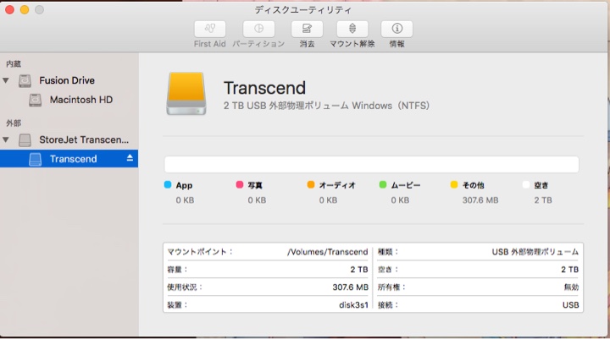The width and height of the screenshot is (610, 339).
Task: Click the 2 TB 容量 table value
Action: (x=359, y=270)
